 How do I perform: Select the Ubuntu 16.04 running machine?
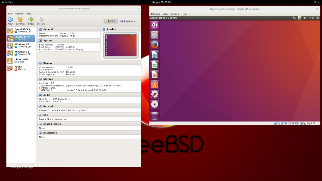[21, 38]
